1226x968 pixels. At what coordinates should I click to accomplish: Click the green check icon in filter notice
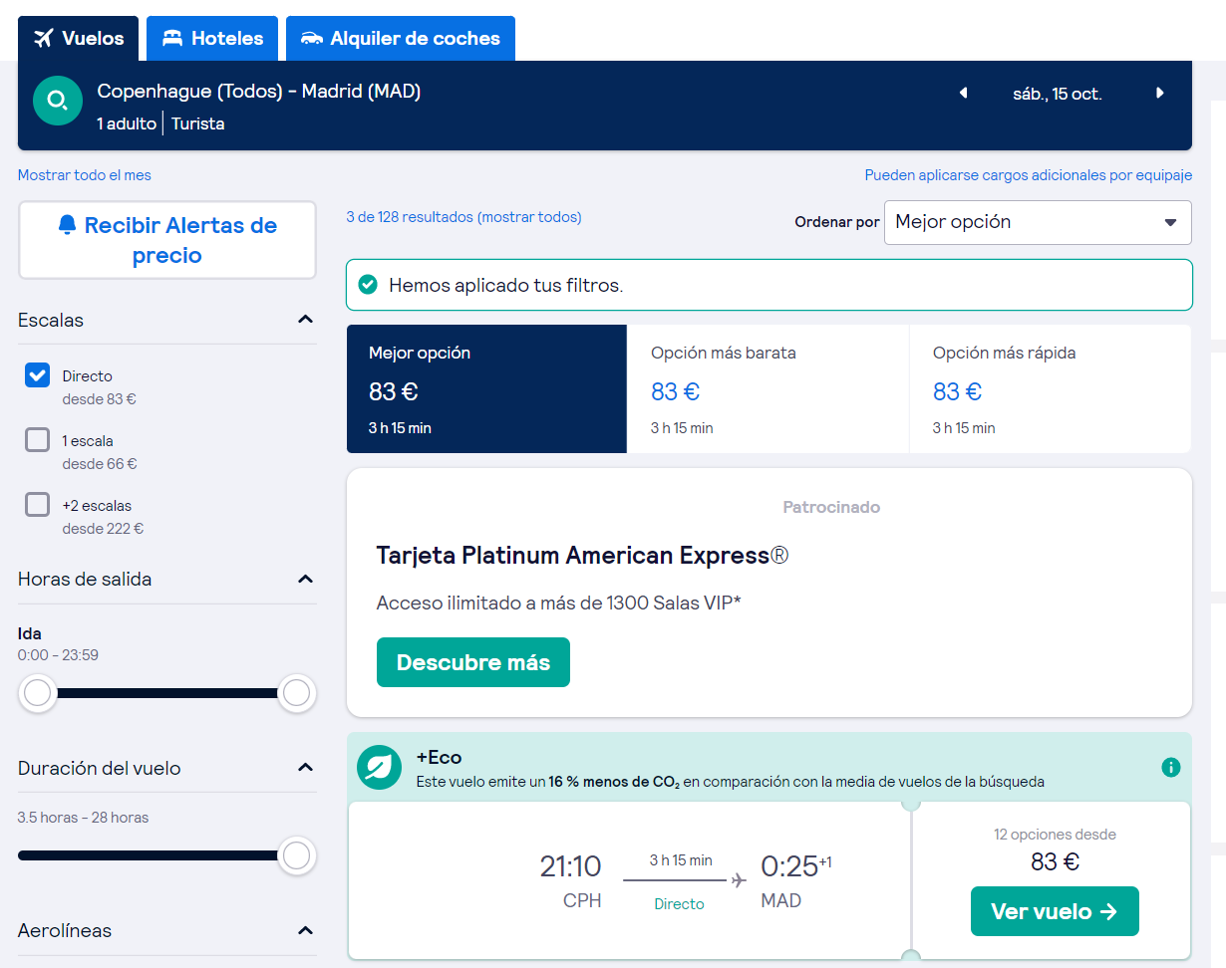pyautogui.click(x=368, y=286)
